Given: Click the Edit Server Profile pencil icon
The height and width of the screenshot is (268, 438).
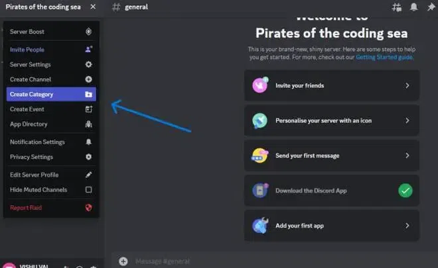Looking at the screenshot, I should coord(88,175).
